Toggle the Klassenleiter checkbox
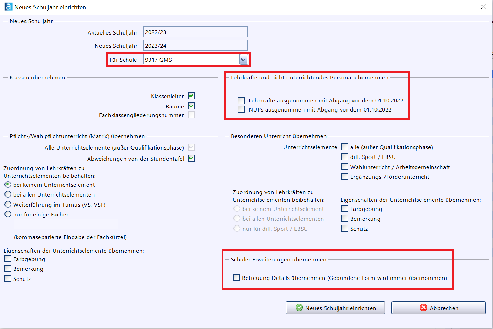Image resolution: width=493 pixels, height=329 pixels. tap(192, 96)
